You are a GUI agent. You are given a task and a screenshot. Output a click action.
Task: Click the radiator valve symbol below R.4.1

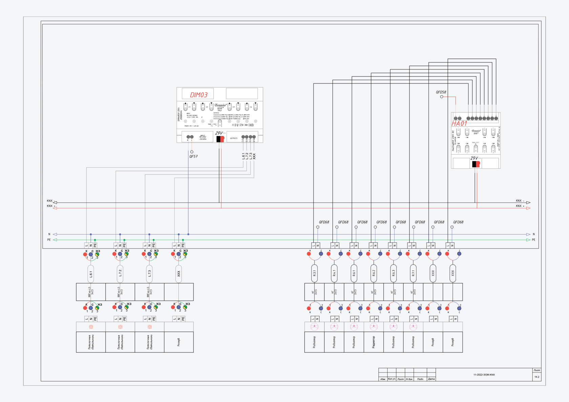pyautogui.click(x=334, y=326)
